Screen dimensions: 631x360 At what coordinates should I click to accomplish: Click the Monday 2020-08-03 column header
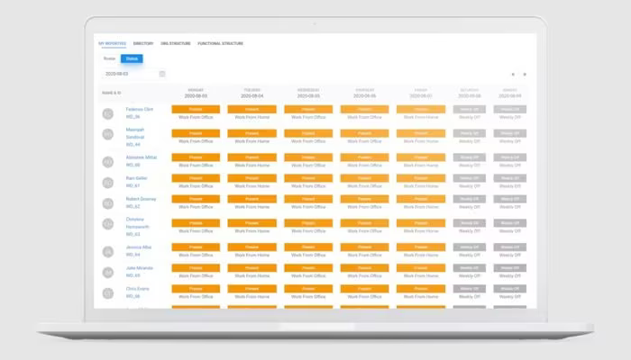pos(196,94)
